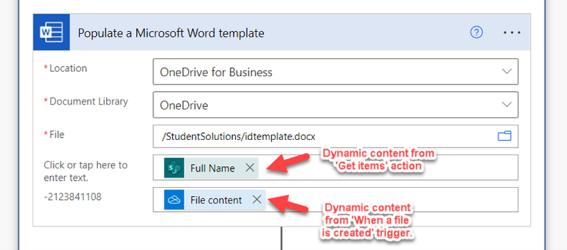Click inside the Full Name input field
This screenshot has width=567, height=250.
tap(336, 168)
